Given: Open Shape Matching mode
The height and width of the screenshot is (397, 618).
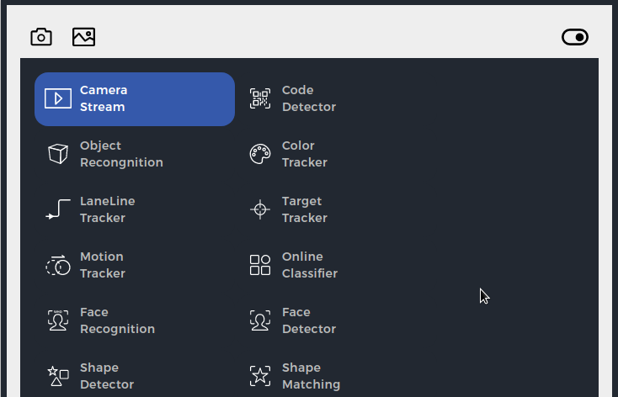Looking at the screenshot, I should point(311,376).
